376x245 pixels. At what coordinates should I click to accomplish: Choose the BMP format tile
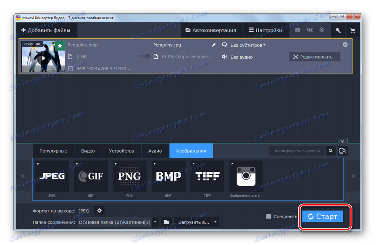[168, 177]
